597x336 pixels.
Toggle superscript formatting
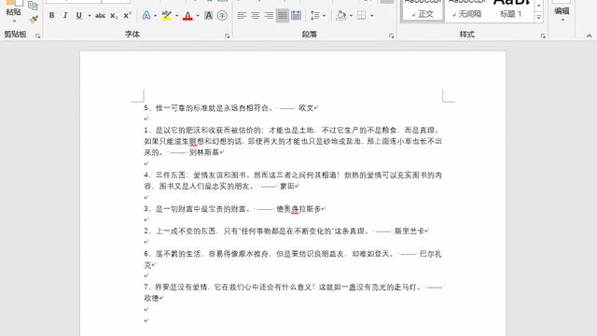coord(127,16)
